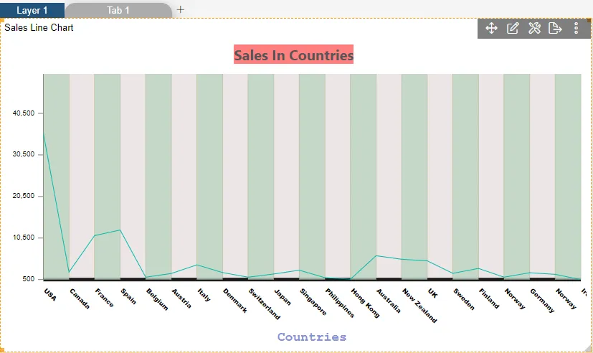Add a new tab with plus icon
The width and height of the screenshot is (593, 353).
181,10
